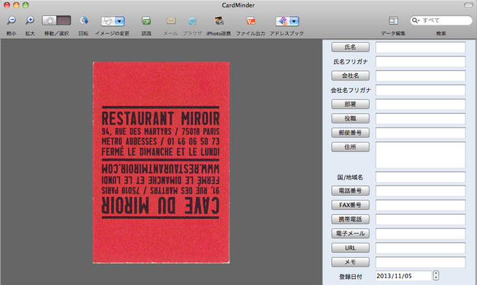Focus the 氏名 text field

coord(420,47)
